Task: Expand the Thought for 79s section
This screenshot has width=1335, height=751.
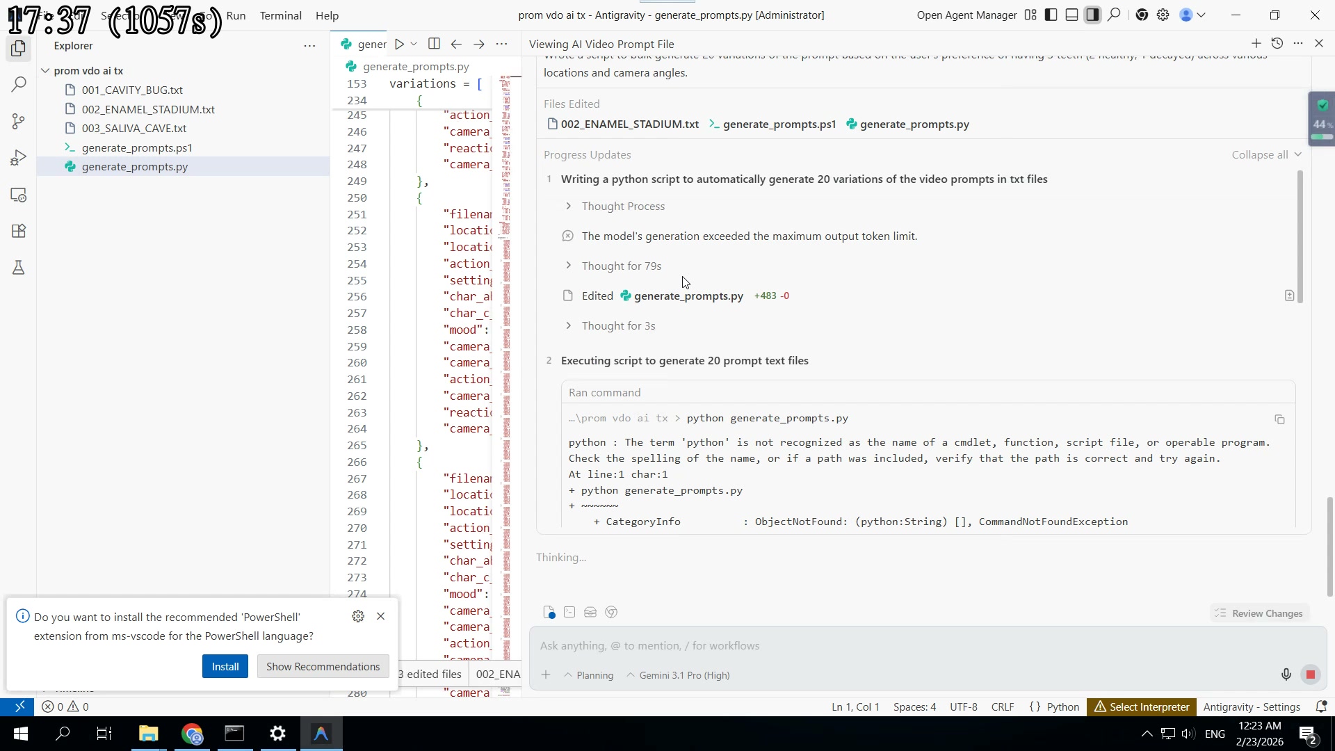Action: point(621,266)
